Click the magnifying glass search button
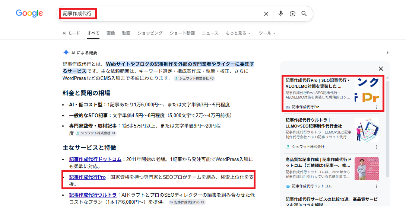 click(x=304, y=14)
